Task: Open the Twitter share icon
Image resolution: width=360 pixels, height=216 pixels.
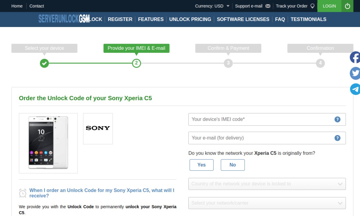Action: (x=355, y=73)
